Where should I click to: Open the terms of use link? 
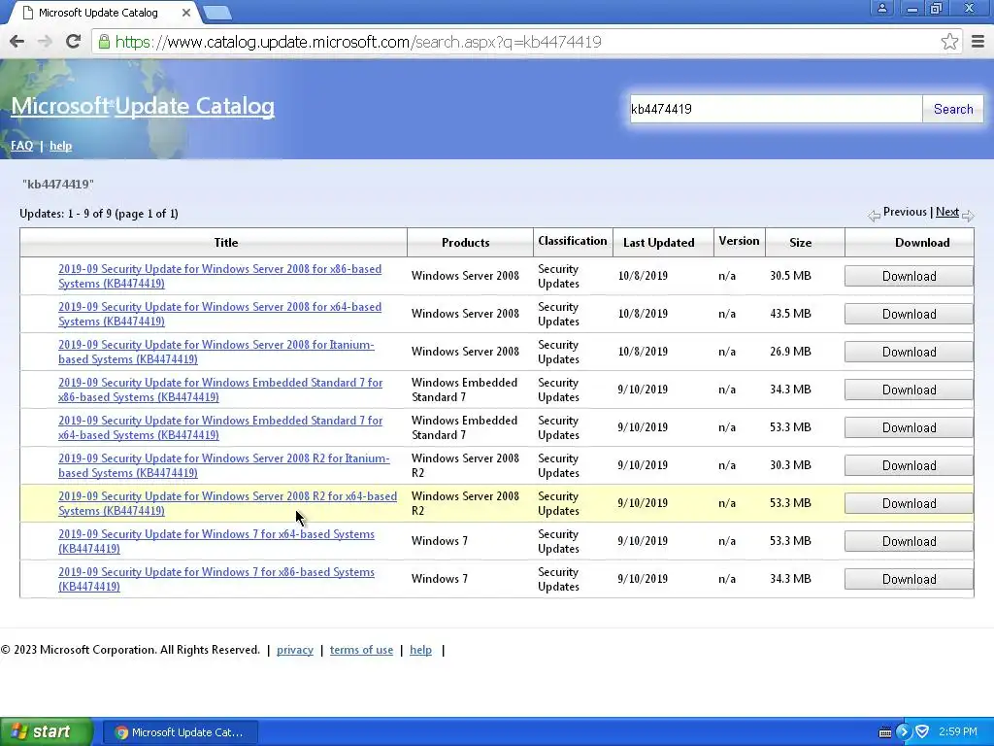click(x=361, y=650)
